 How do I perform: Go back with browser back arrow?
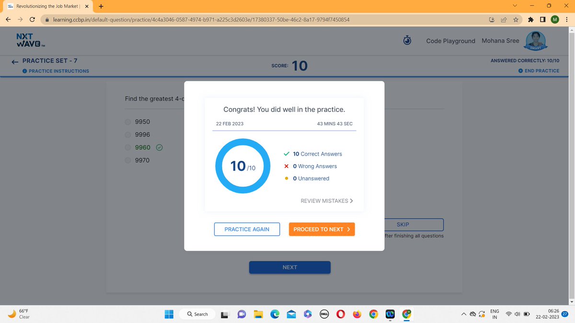[x=9, y=20]
